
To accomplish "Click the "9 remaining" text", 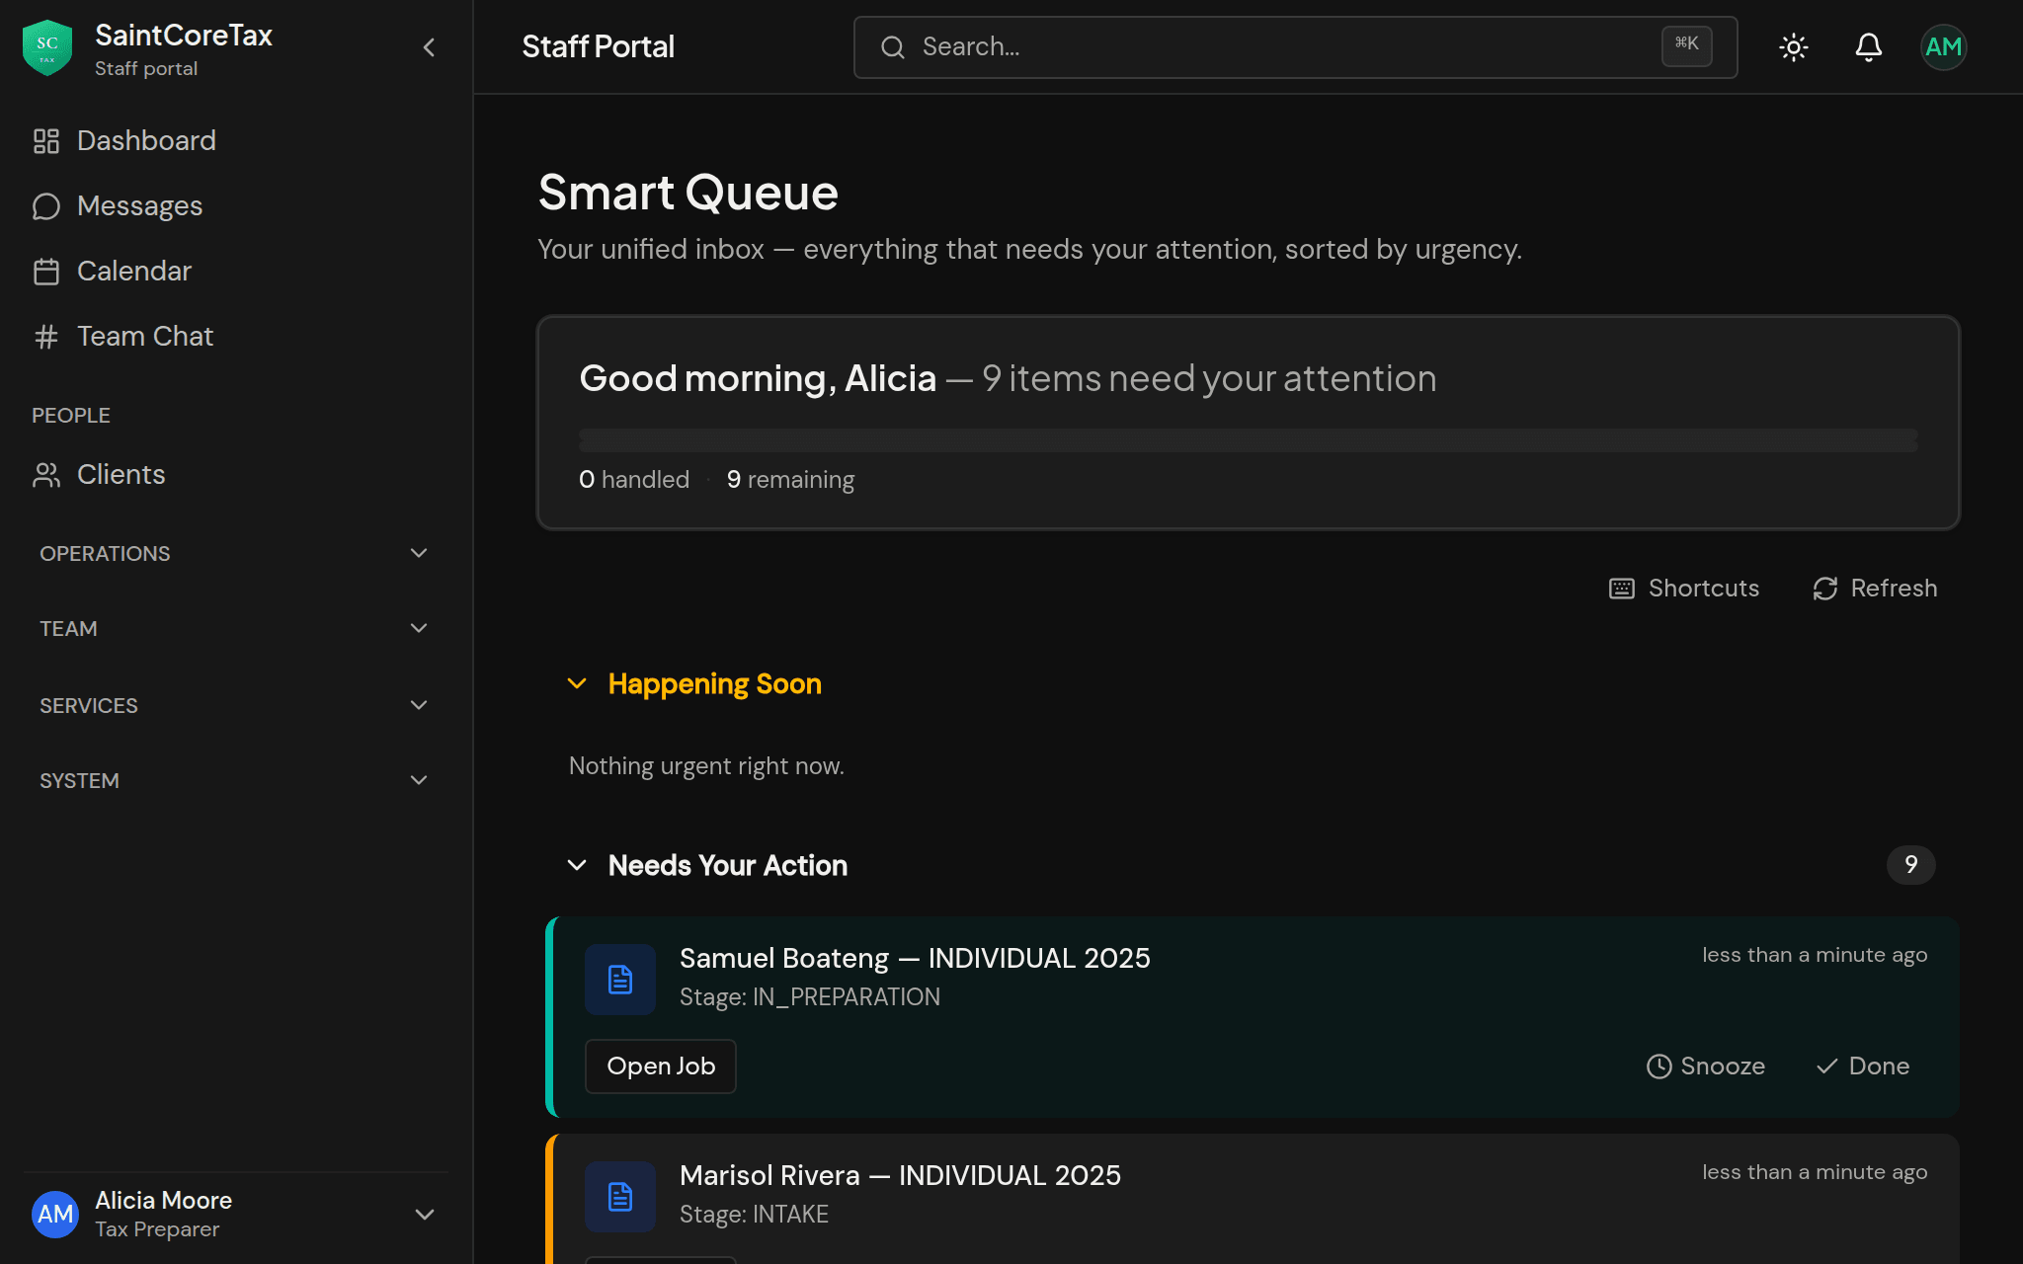I will [x=790, y=480].
